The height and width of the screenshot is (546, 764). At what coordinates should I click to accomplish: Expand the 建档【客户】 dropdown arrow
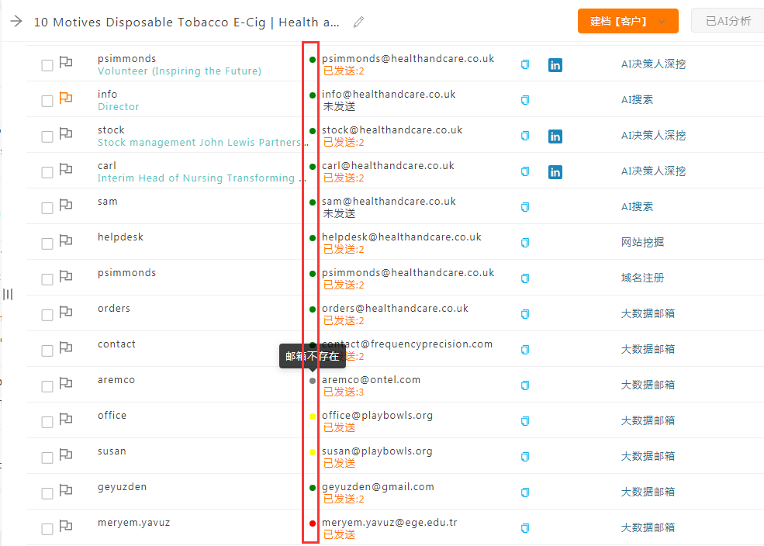[x=662, y=22]
